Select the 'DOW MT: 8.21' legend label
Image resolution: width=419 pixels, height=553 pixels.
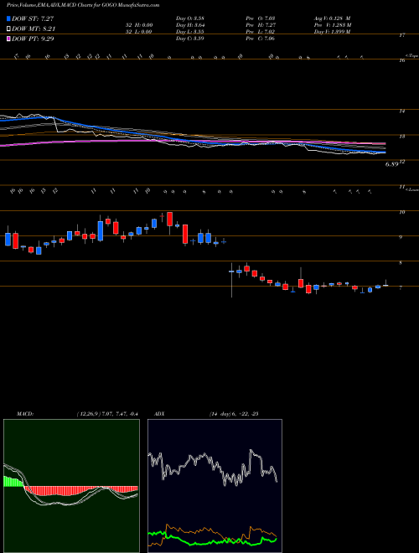[33, 29]
